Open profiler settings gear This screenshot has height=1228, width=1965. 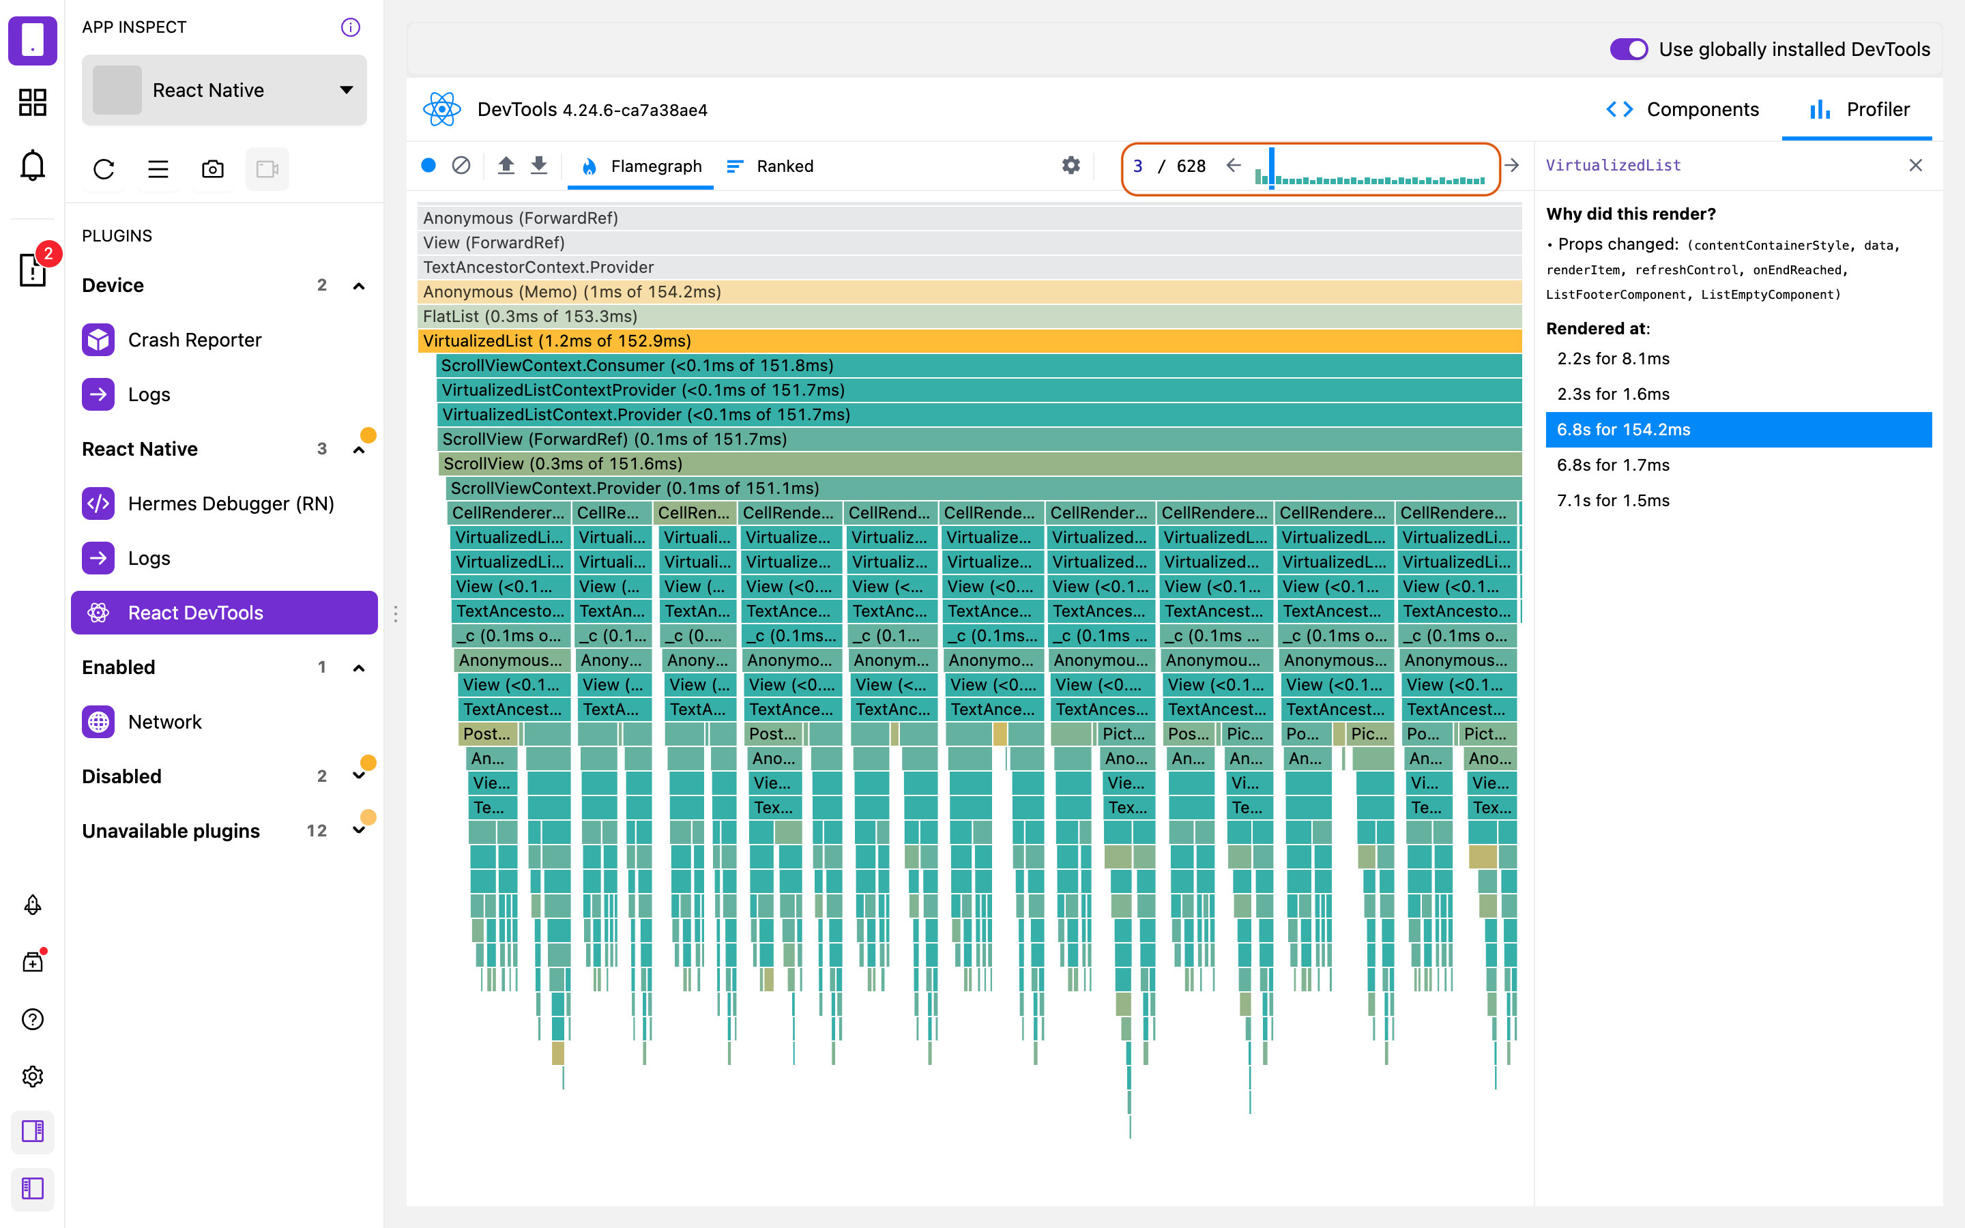pyautogui.click(x=1071, y=166)
